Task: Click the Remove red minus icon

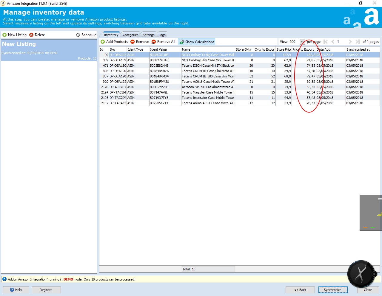Action: pyautogui.click(x=133, y=42)
